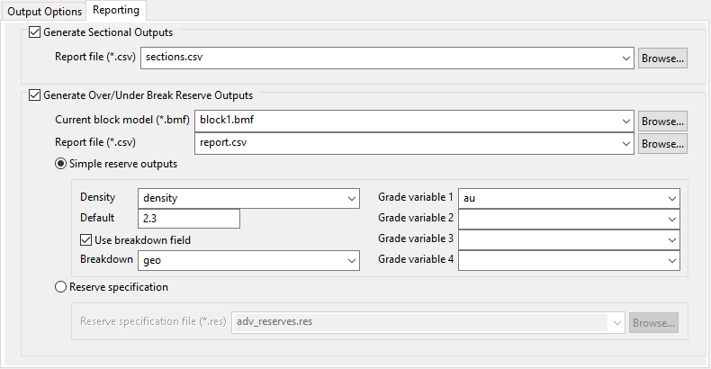
Task: Browse for the report.csv file
Action: 663,143
